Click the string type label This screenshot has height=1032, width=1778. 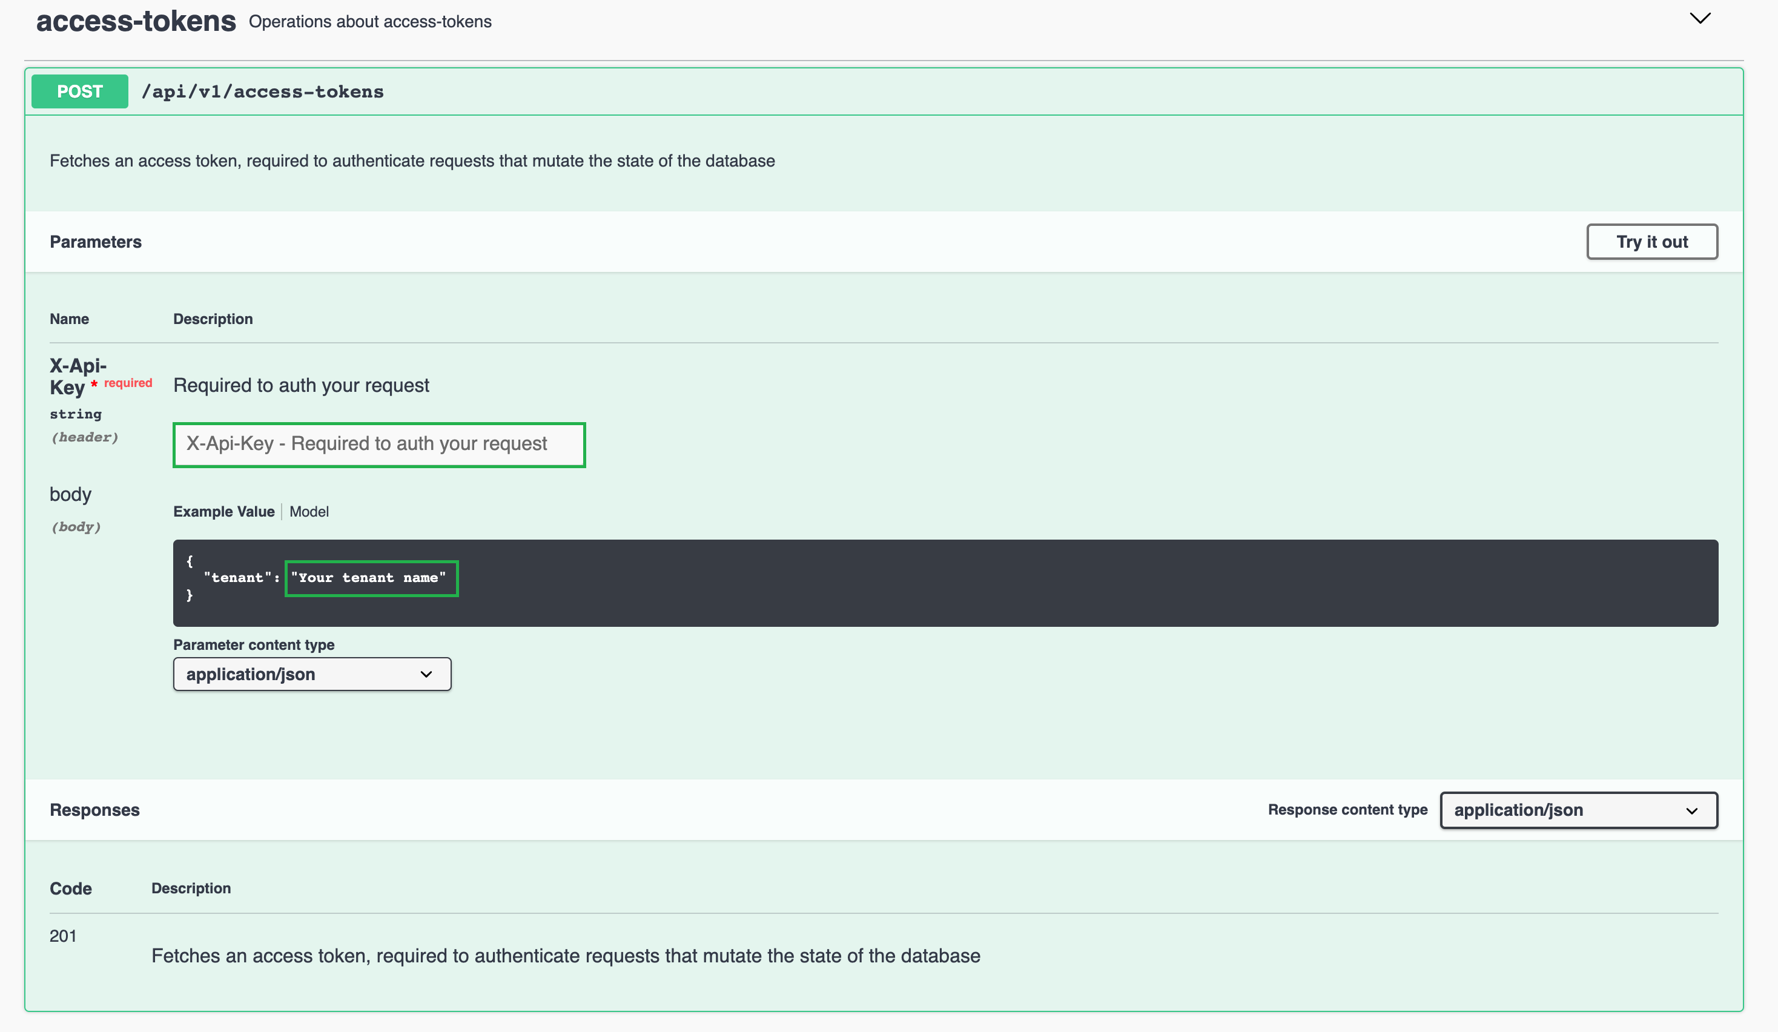pos(76,414)
